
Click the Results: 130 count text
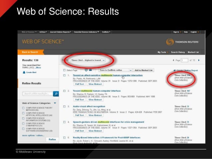tap(30, 60)
